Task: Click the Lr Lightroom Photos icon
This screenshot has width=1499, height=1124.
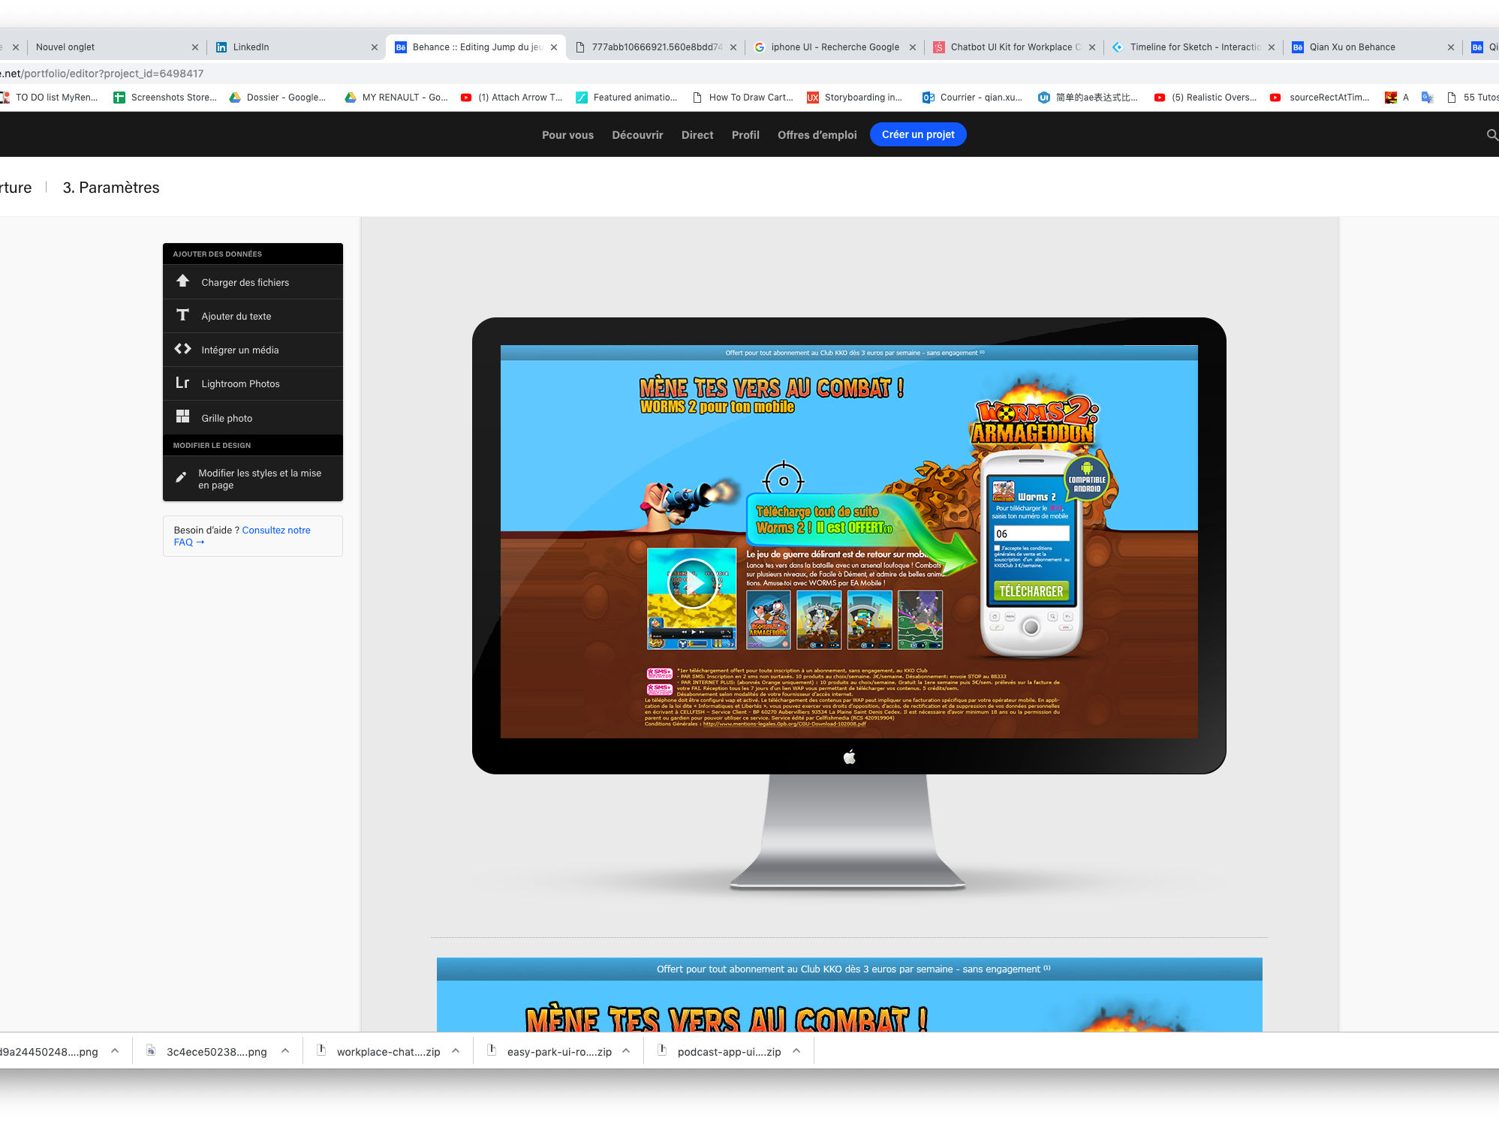Action: click(x=182, y=383)
